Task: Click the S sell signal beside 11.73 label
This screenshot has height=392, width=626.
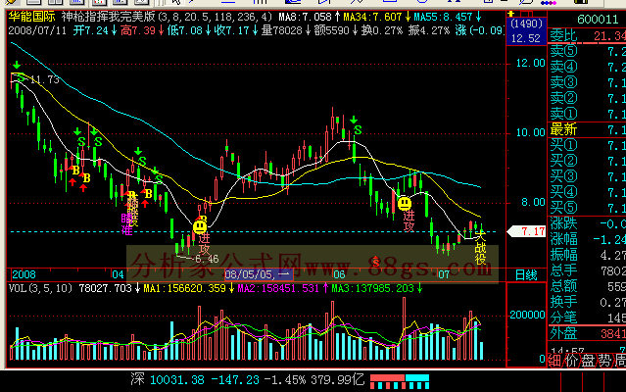Action: [x=21, y=78]
